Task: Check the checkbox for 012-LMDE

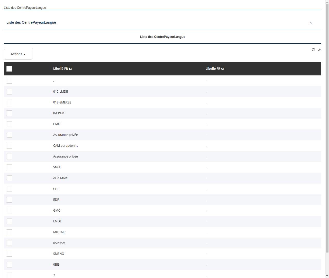Action: [x=9, y=92]
